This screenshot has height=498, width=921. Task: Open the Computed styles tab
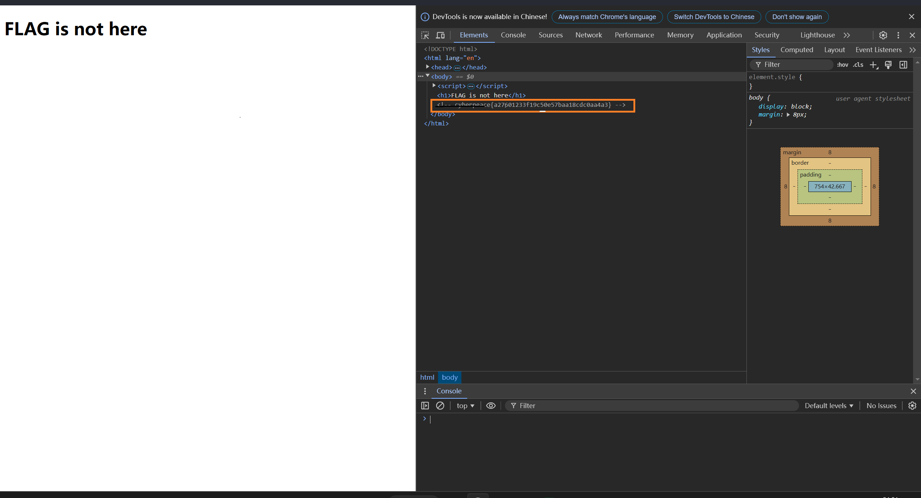point(796,50)
